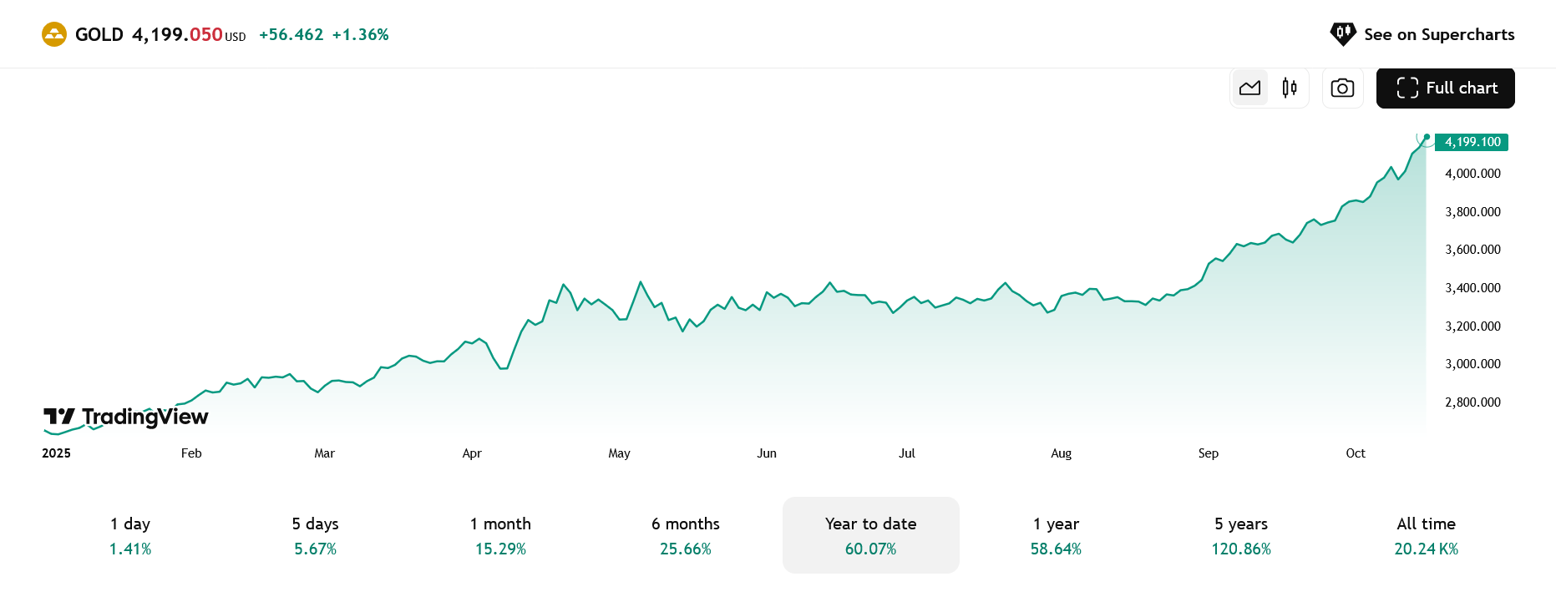Select the 5 years range
The height and width of the screenshot is (597, 1556).
(1241, 535)
